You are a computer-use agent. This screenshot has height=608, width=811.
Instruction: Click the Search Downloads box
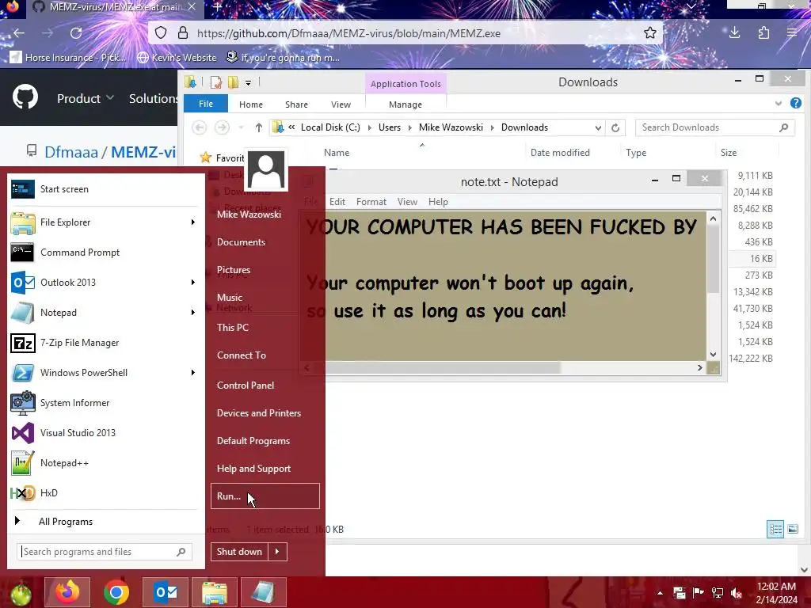[715, 127]
